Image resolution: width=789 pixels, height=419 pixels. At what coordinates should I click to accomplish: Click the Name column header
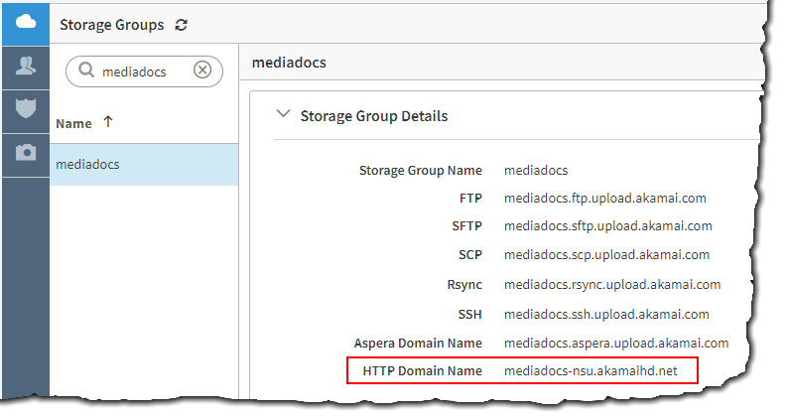[73, 123]
